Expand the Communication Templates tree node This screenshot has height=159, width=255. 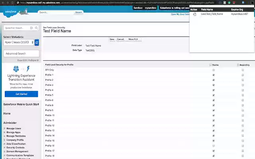coord(4,155)
